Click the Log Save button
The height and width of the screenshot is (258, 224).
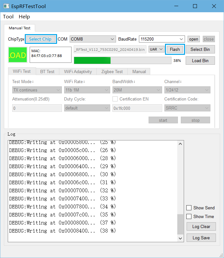click(201, 238)
